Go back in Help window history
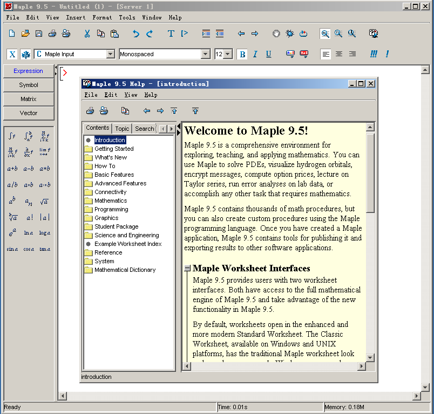 147,111
